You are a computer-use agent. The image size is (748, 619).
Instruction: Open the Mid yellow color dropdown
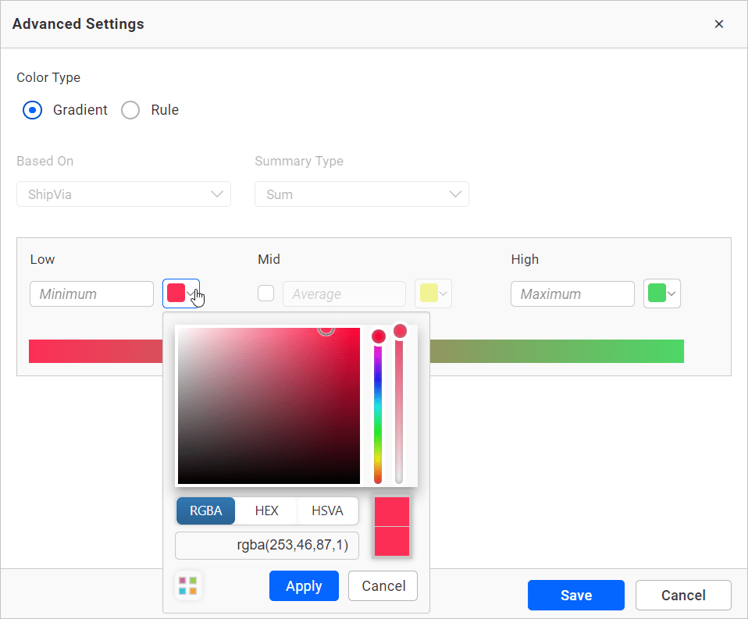[433, 293]
